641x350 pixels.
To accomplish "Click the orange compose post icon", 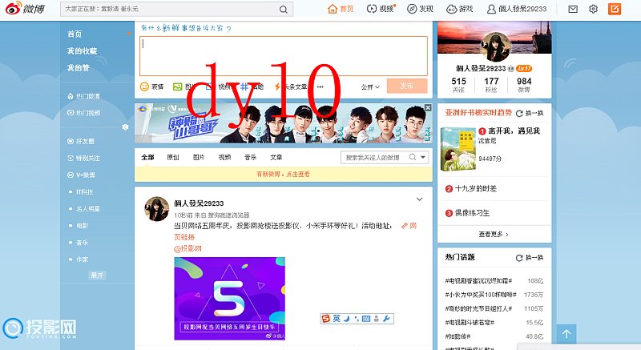I will [x=614, y=9].
